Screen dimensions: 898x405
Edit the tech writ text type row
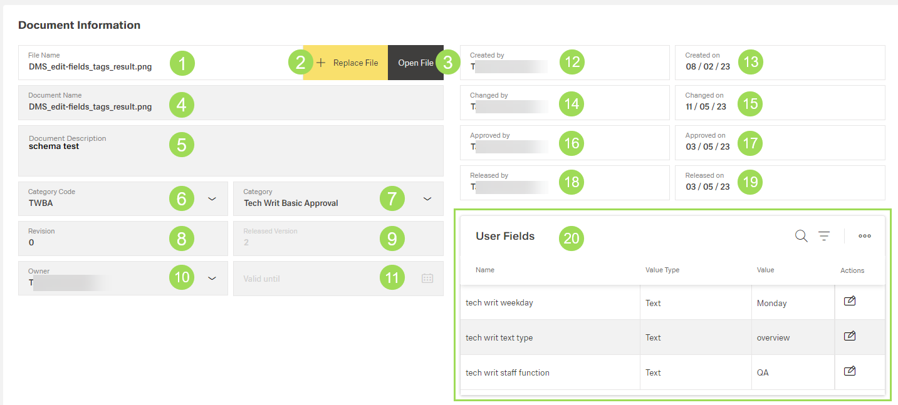click(850, 336)
